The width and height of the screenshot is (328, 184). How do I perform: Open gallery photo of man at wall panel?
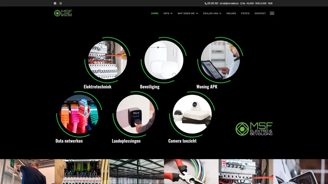coord(27,171)
